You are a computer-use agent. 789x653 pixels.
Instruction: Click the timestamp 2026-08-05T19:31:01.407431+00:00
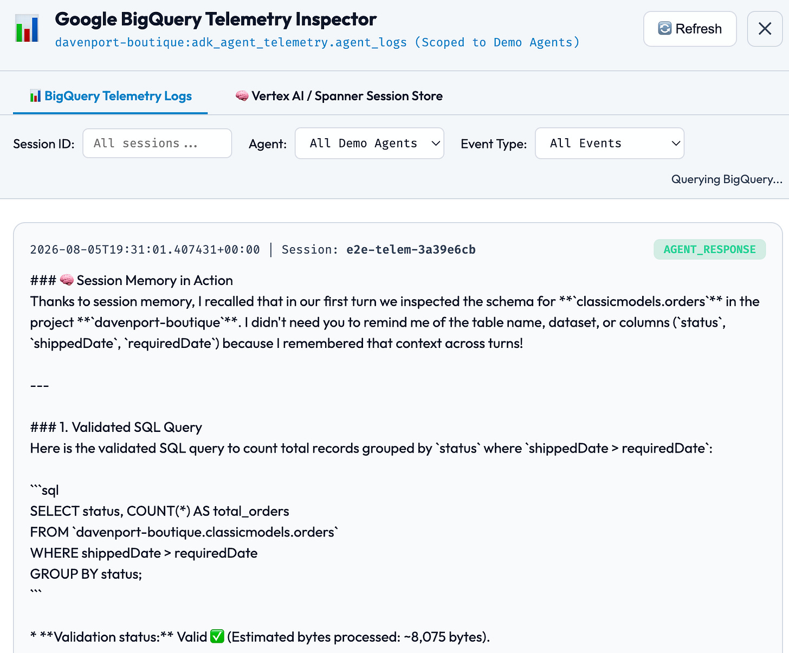pyautogui.click(x=145, y=250)
